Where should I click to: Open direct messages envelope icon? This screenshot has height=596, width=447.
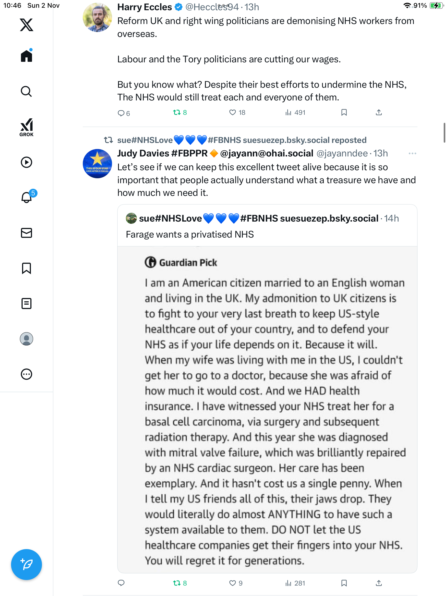26,233
